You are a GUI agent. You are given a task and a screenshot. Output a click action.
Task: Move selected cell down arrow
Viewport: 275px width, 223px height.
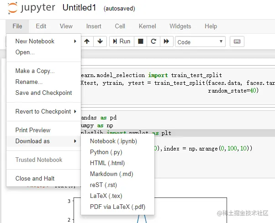[100, 41]
